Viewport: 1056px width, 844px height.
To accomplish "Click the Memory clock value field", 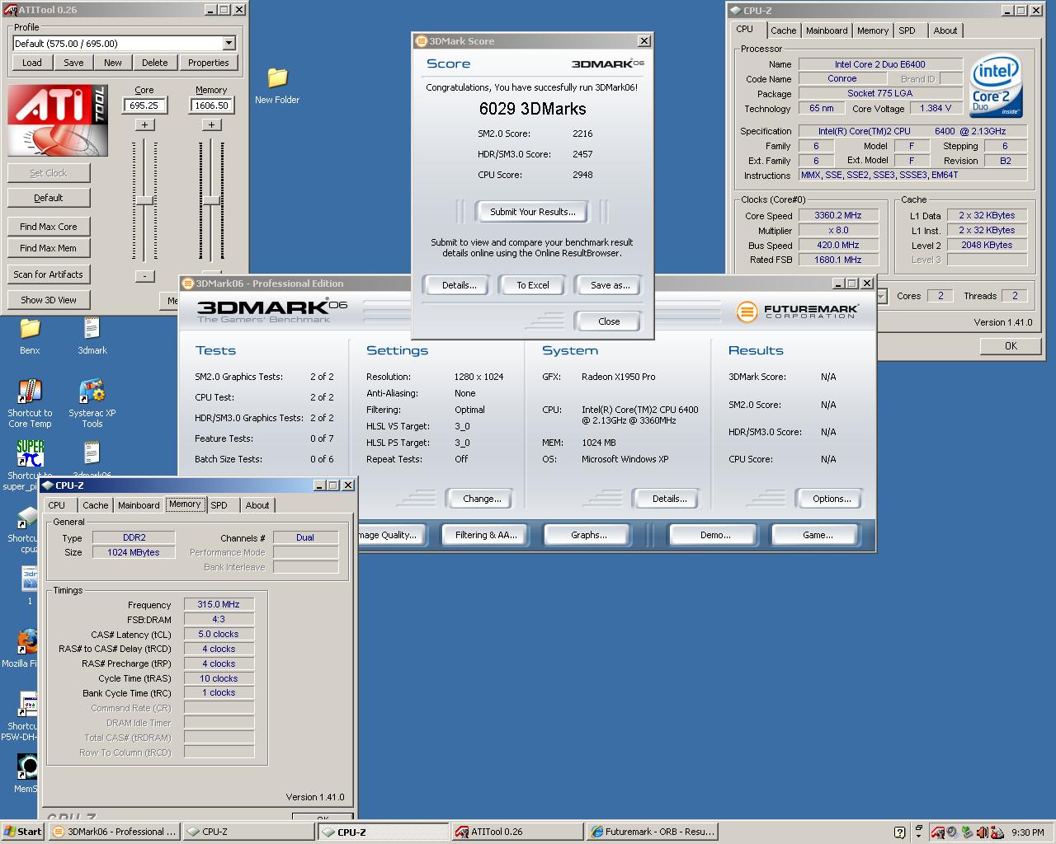I will 211,105.
